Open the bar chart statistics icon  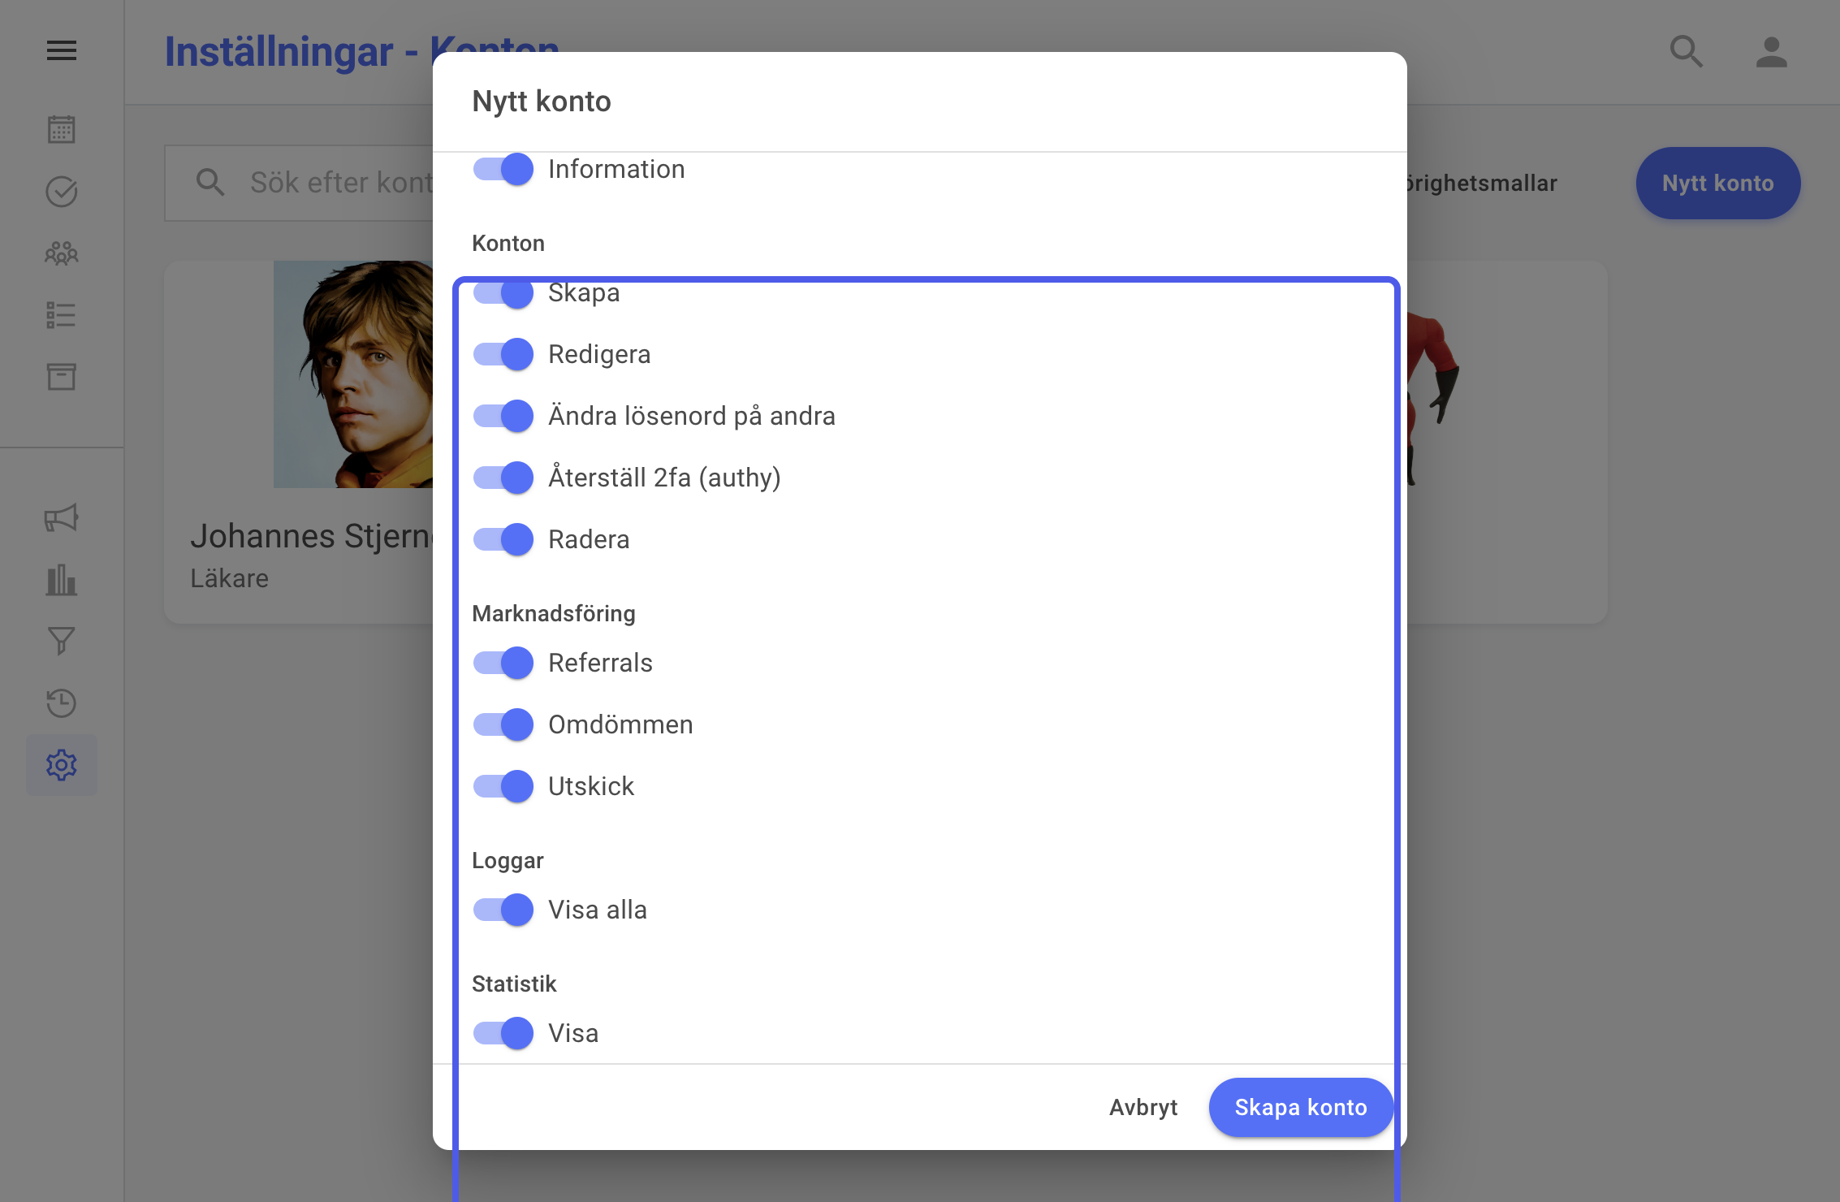point(62,580)
